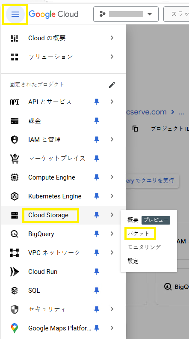The width and height of the screenshot is (189, 339).
Task: Select モニタリング in Cloud Storage submenu
Action: (144, 247)
